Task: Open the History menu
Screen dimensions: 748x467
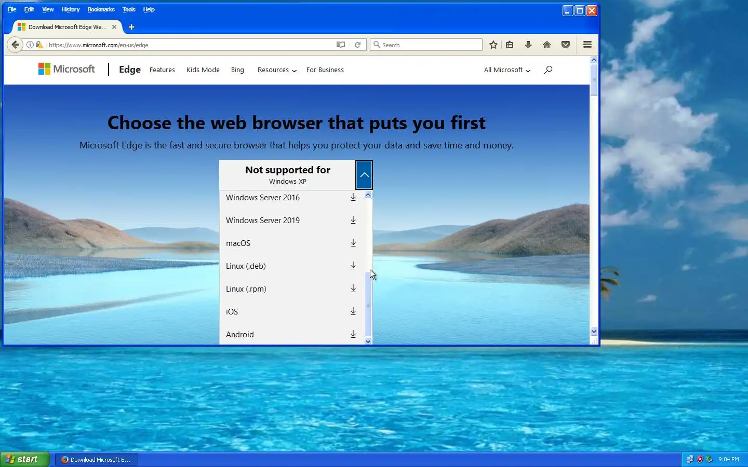Action: coord(71,9)
